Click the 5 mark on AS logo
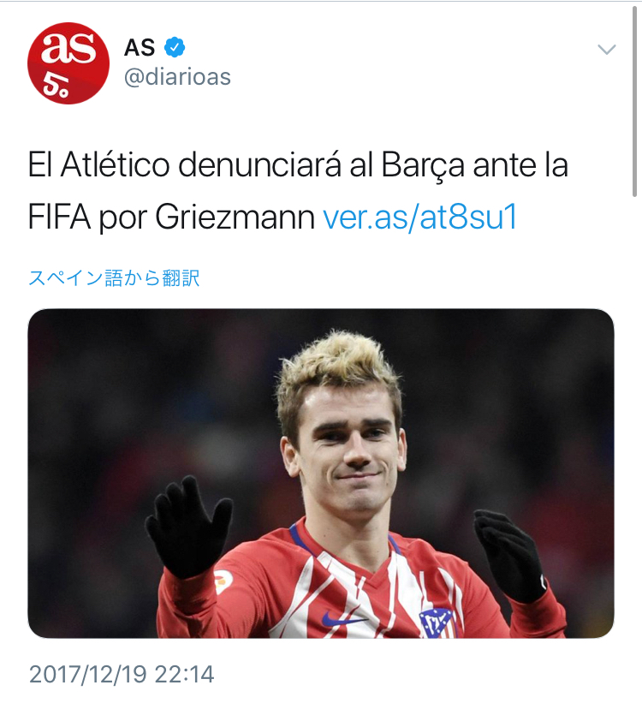 55,86
